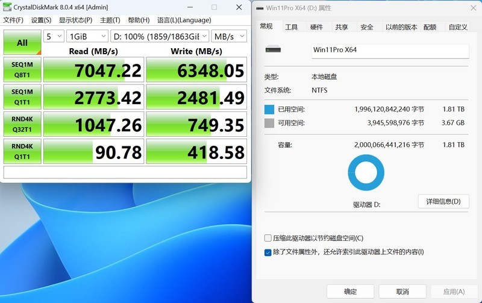This screenshot has height=303, width=482.
Task: Click the 749.35 write result
Action: tap(196, 124)
